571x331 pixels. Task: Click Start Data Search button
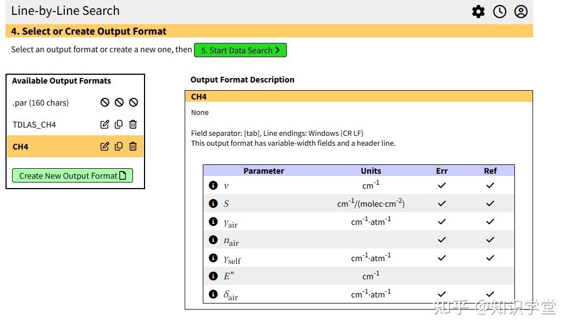coord(240,50)
